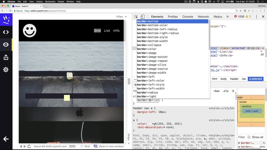Click the share/export icon in sidebar
This screenshot has width=267, height=150.
pos(6,57)
